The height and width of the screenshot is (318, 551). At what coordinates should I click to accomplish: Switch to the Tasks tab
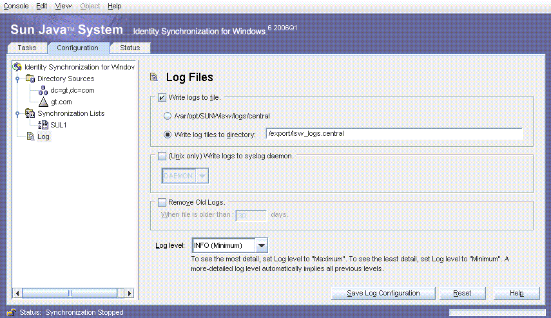(x=27, y=48)
